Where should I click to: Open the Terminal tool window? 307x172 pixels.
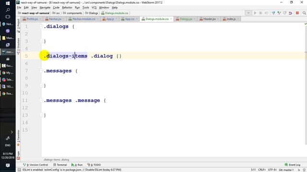60,165
